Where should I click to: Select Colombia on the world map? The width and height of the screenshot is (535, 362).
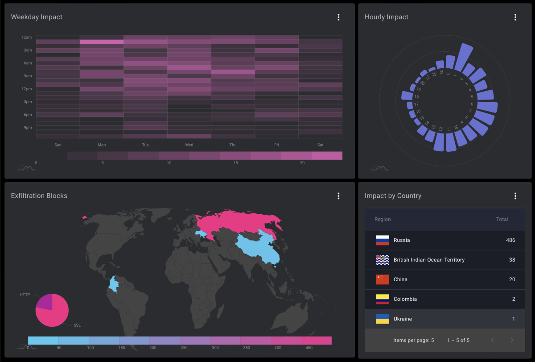(x=115, y=284)
